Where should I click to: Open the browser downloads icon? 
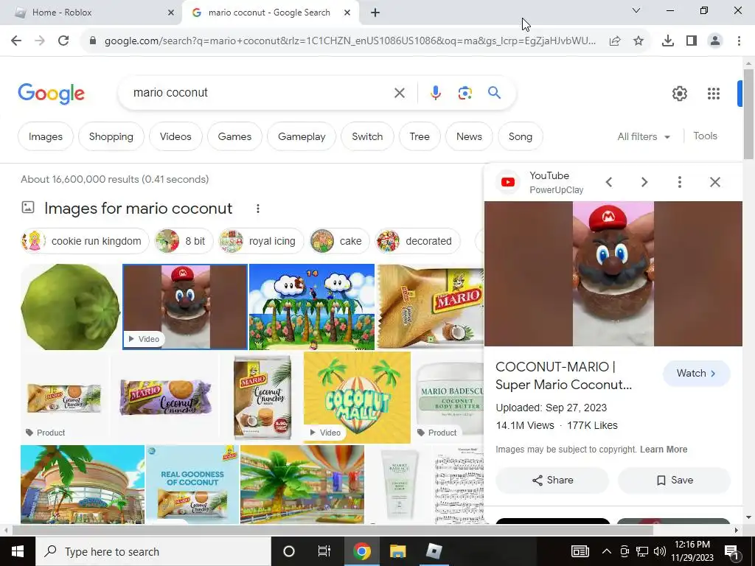668,41
